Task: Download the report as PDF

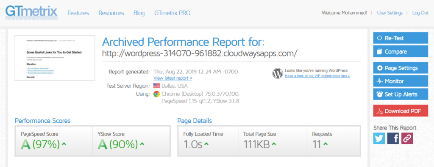Action: tap(401, 111)
